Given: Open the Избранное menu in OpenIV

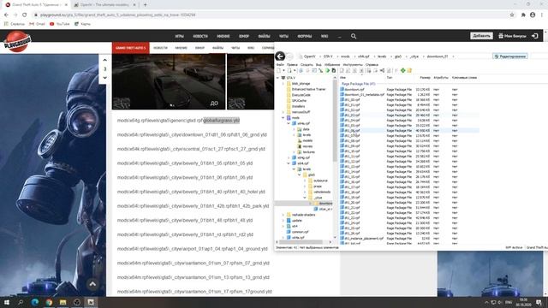Looking at the screenshot, I should click(331, 65).
